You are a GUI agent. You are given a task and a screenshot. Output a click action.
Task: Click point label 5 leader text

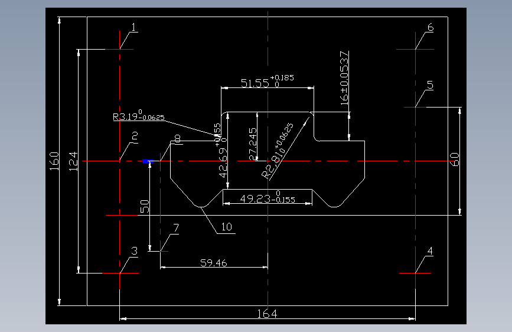pos(430,85)
